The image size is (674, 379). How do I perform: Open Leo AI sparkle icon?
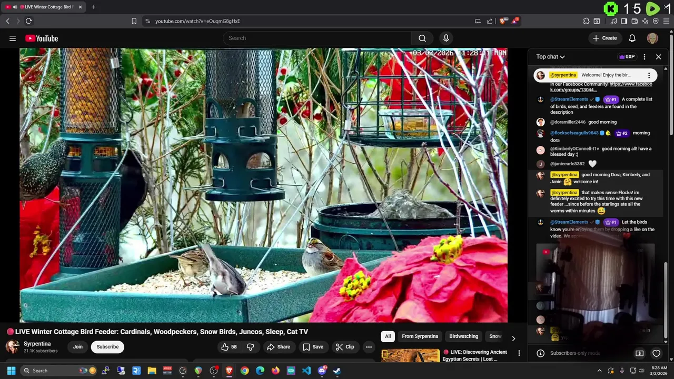tap(645, 21)
